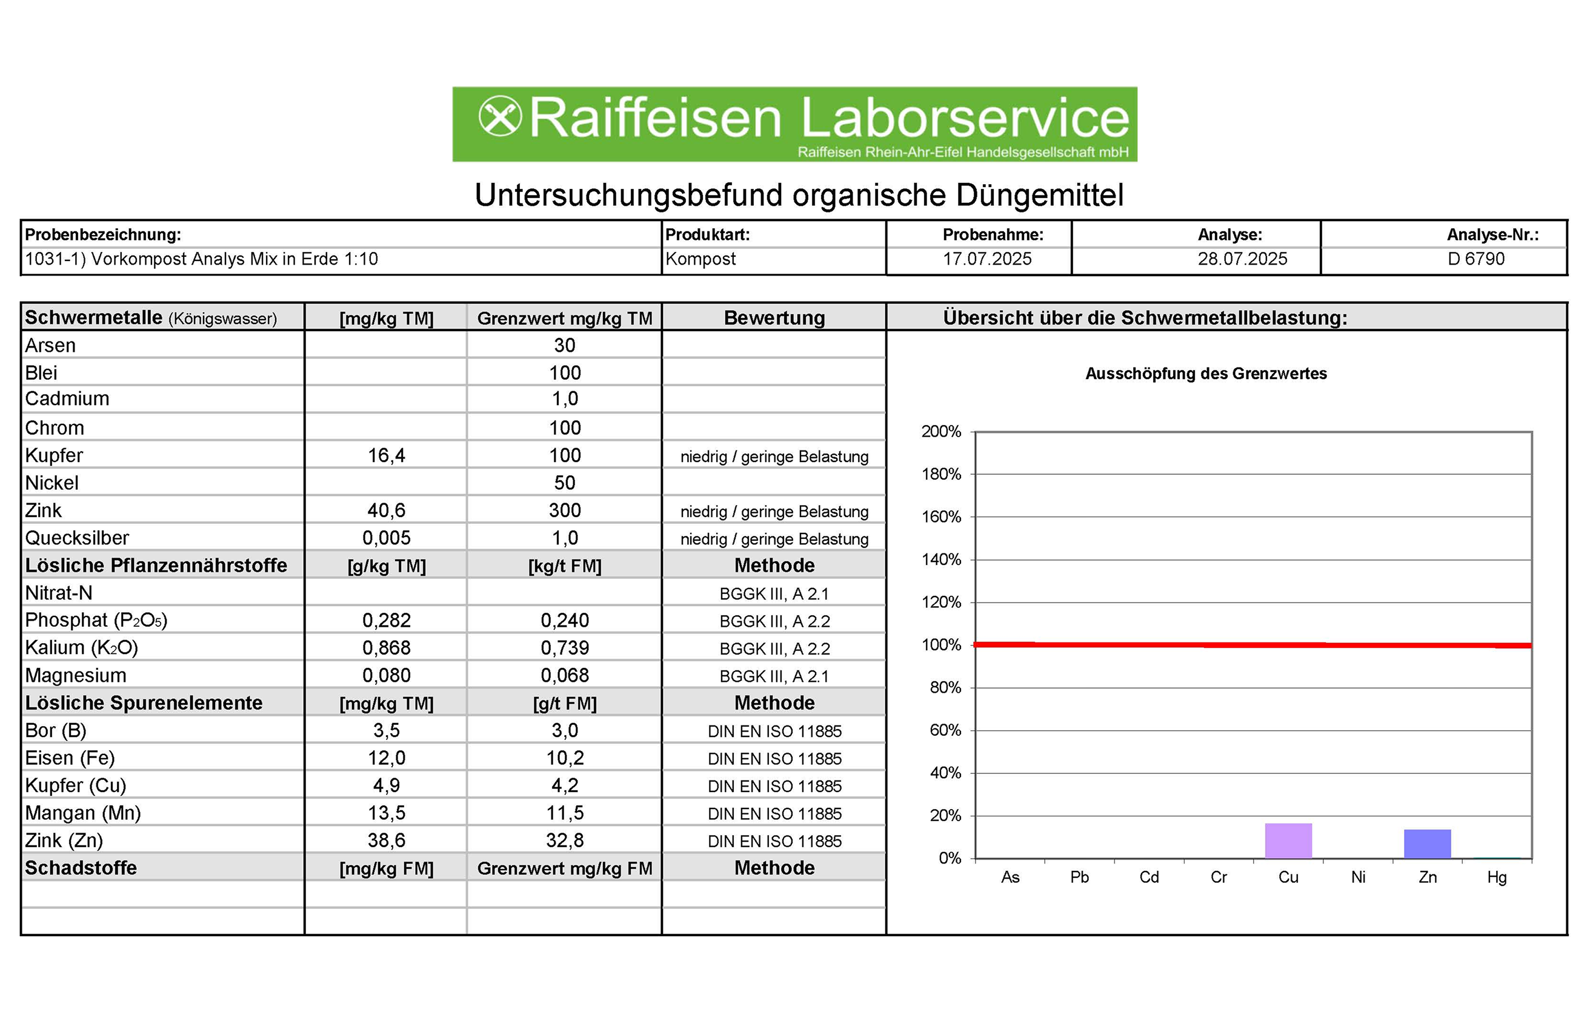Click chart title Ausschöpfung des Grenzwertes
1590x1024 pixels.
[x=1205, y=374]
